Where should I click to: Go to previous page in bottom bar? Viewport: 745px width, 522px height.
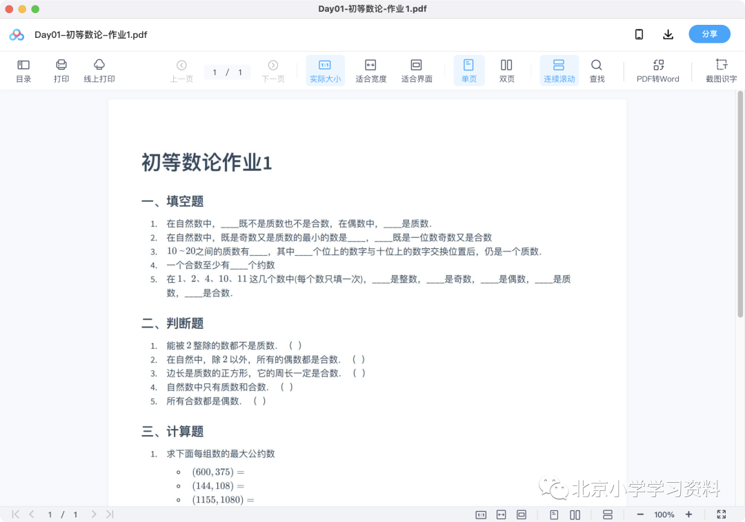pyautogui.click(x=32, y=514)
